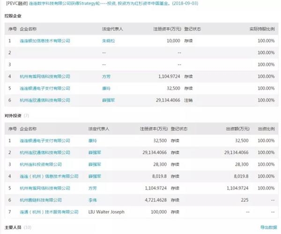Click 登记状态 header in the 对外投资 table

point(179,129)
